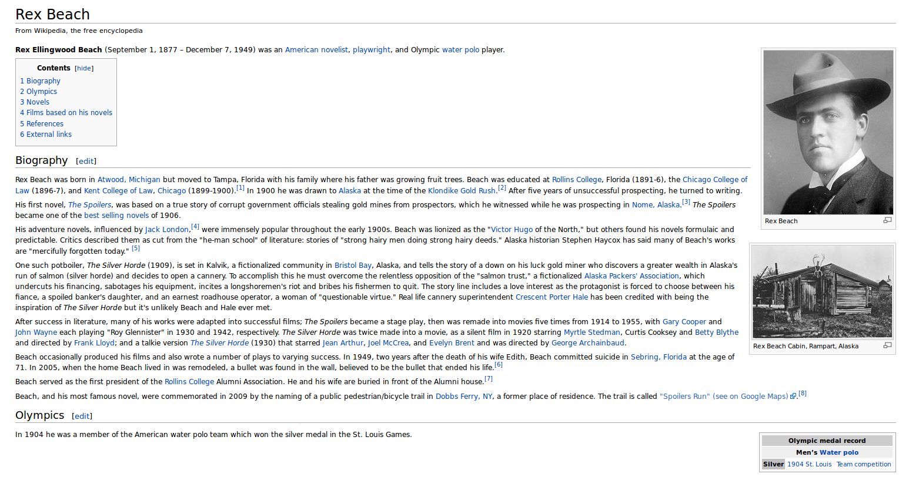Open 1904 St. Louis medal record link
Screen dimensions: 909x477
(x=809, y=464)
